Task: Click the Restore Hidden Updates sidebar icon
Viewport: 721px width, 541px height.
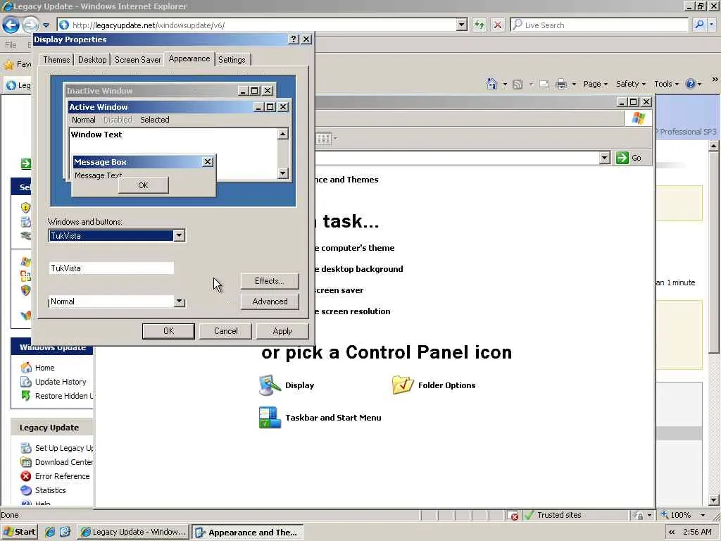Action: (26, 396)
